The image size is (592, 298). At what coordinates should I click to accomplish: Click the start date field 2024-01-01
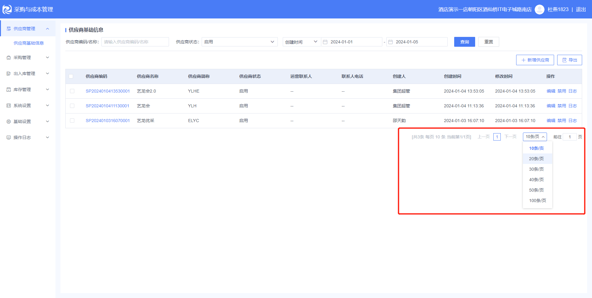tap(352, 42)
